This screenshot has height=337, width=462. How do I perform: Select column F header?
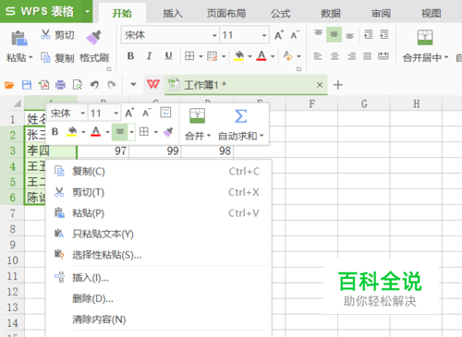pos(311,104)
